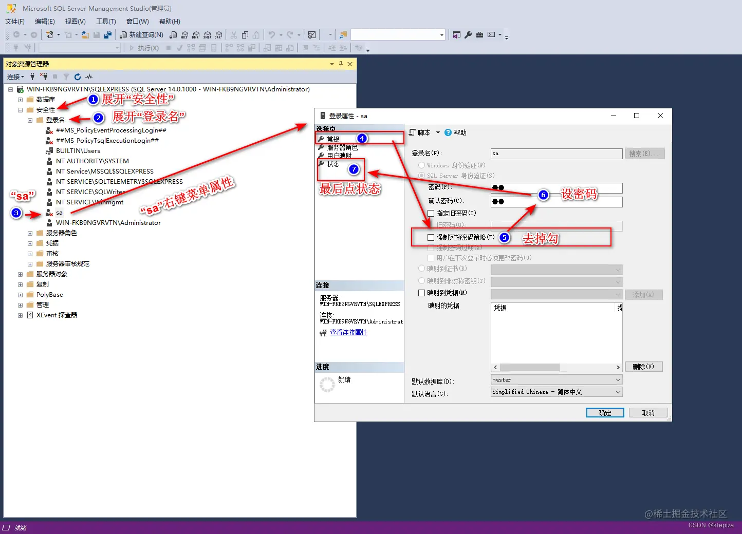Image resolution: width=742 pixels, height=534 pixels.
Task: Click the 密码(P) input field
Action: (x=556, y=188)
